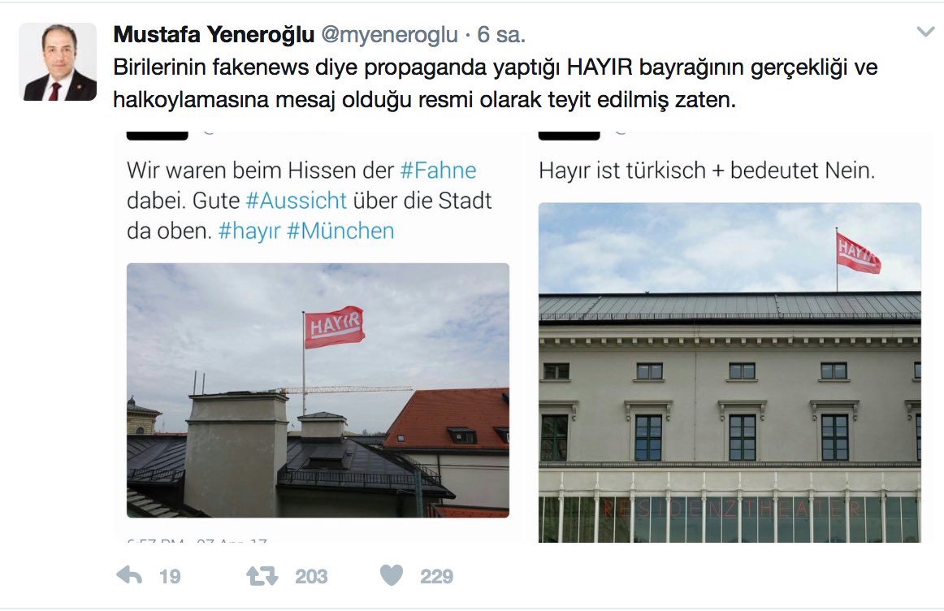
Task: Open the @myeneroglu handle link
Action: coord(389,35)
